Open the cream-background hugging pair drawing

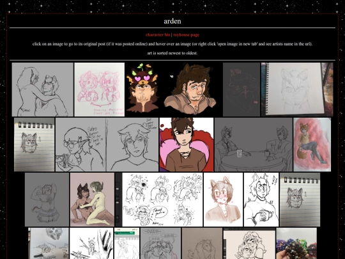click(249, 244)
